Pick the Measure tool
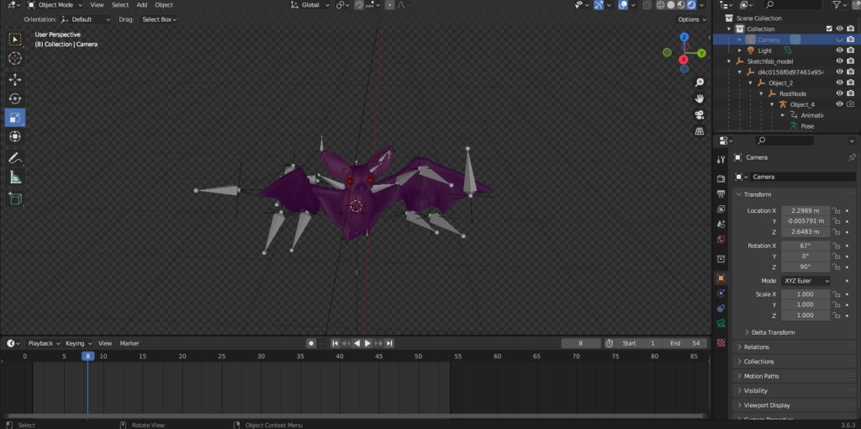Viewport: 861px width, 429px height. pyautogui.click(x=15, y=177)
